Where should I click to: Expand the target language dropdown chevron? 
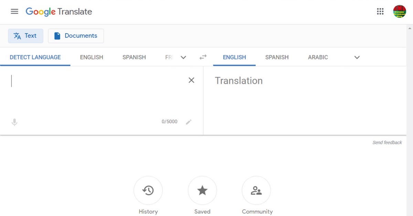pos(357,57)
